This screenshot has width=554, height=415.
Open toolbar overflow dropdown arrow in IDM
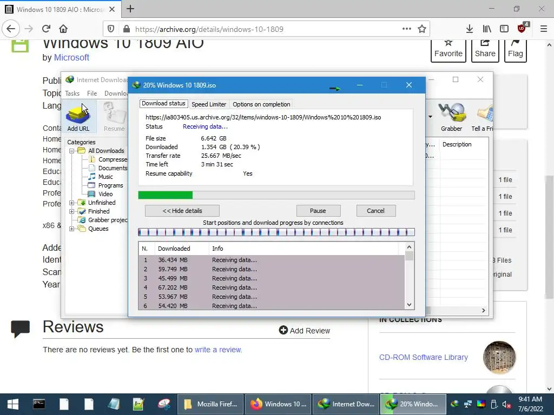[x=430, y=117]
